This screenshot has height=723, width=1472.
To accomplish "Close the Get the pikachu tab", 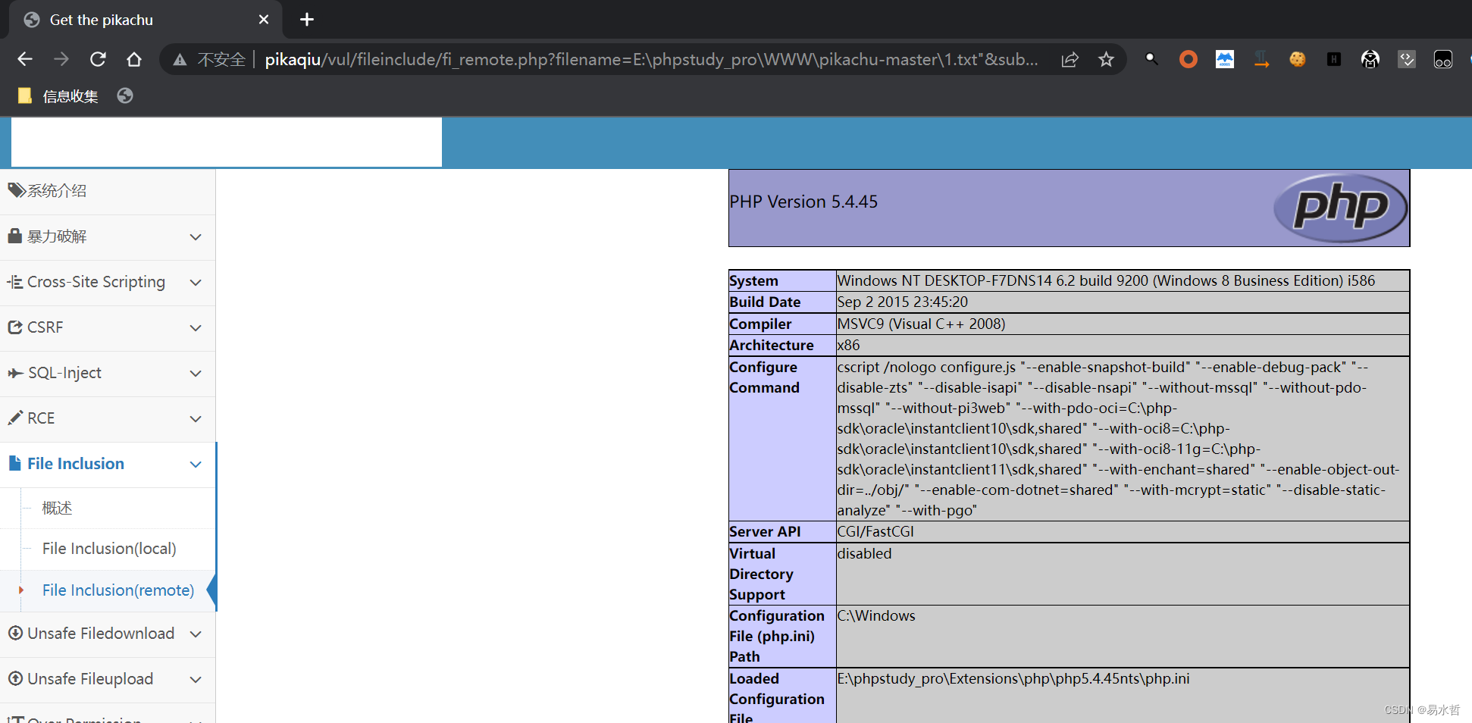I will point(264,20).
